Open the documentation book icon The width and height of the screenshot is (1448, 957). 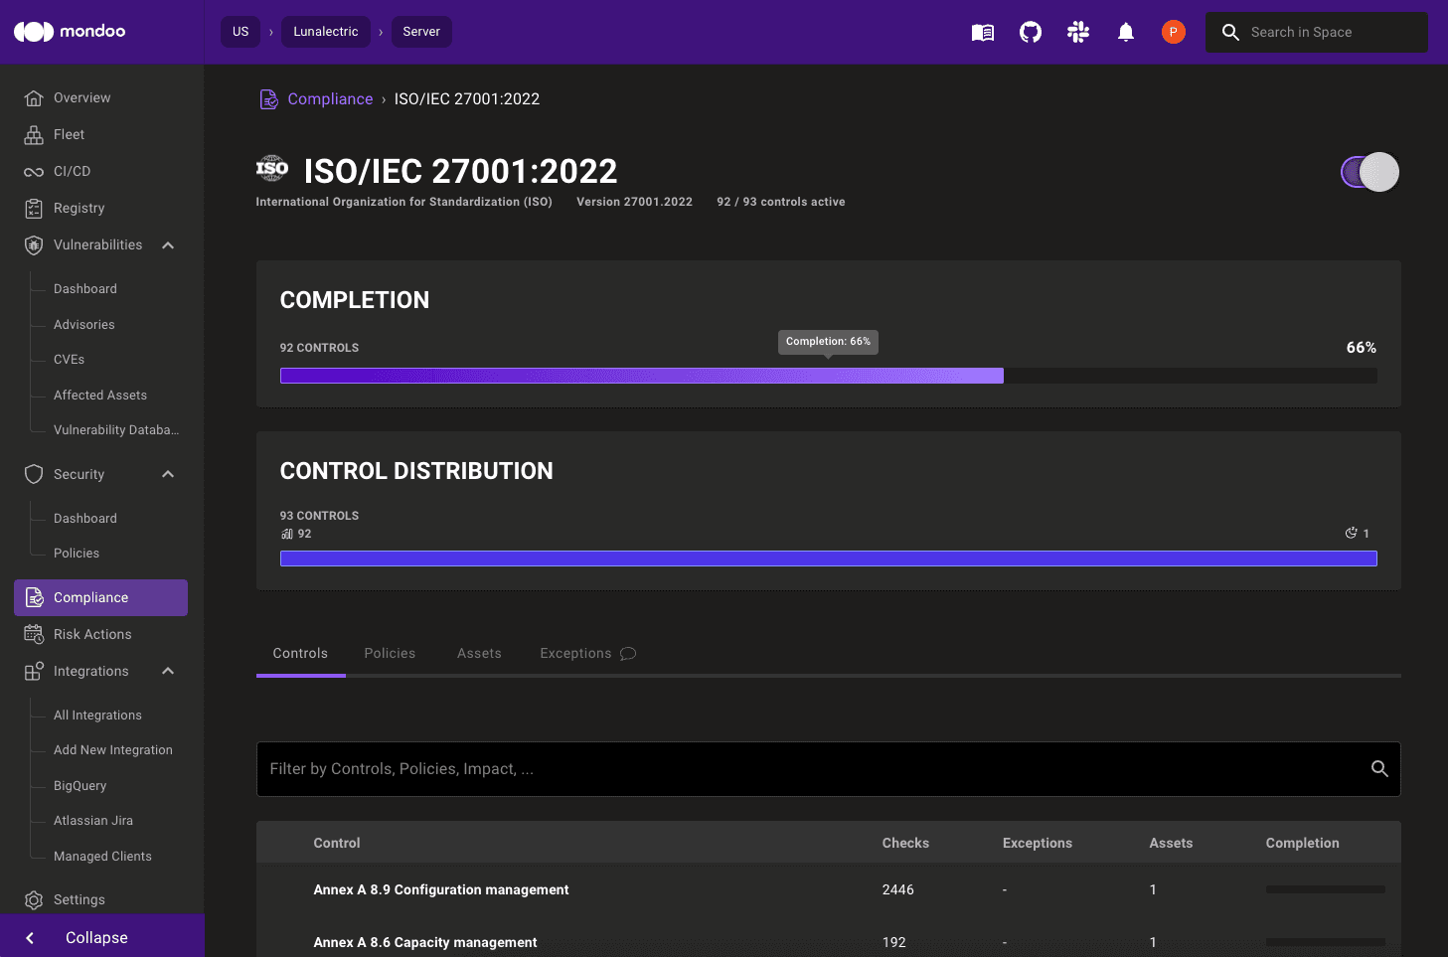pos(982,33)
